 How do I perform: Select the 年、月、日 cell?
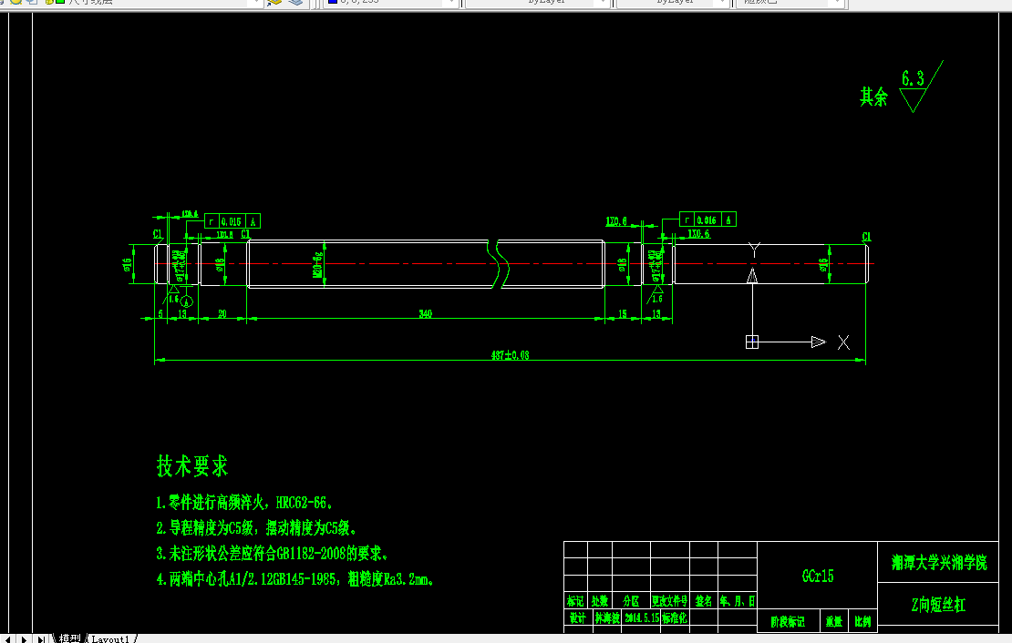tap(737, 601)
